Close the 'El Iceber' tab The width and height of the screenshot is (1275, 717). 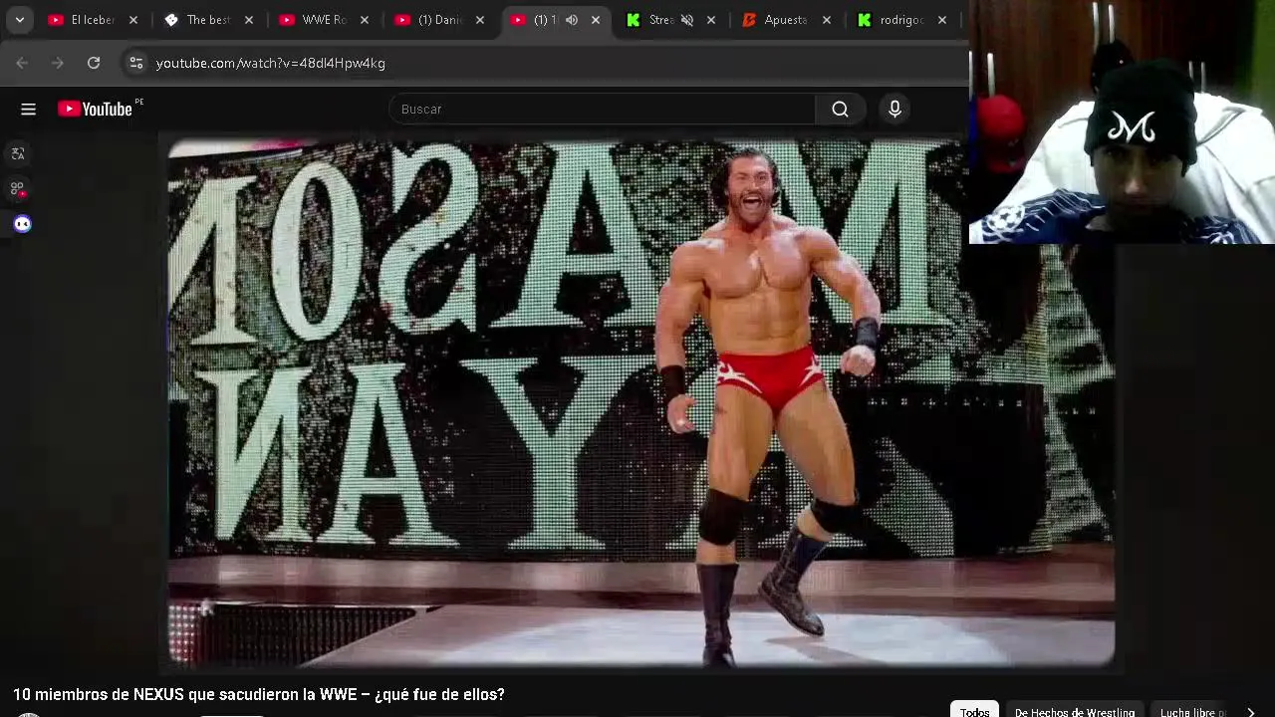(x=133, y=20)
